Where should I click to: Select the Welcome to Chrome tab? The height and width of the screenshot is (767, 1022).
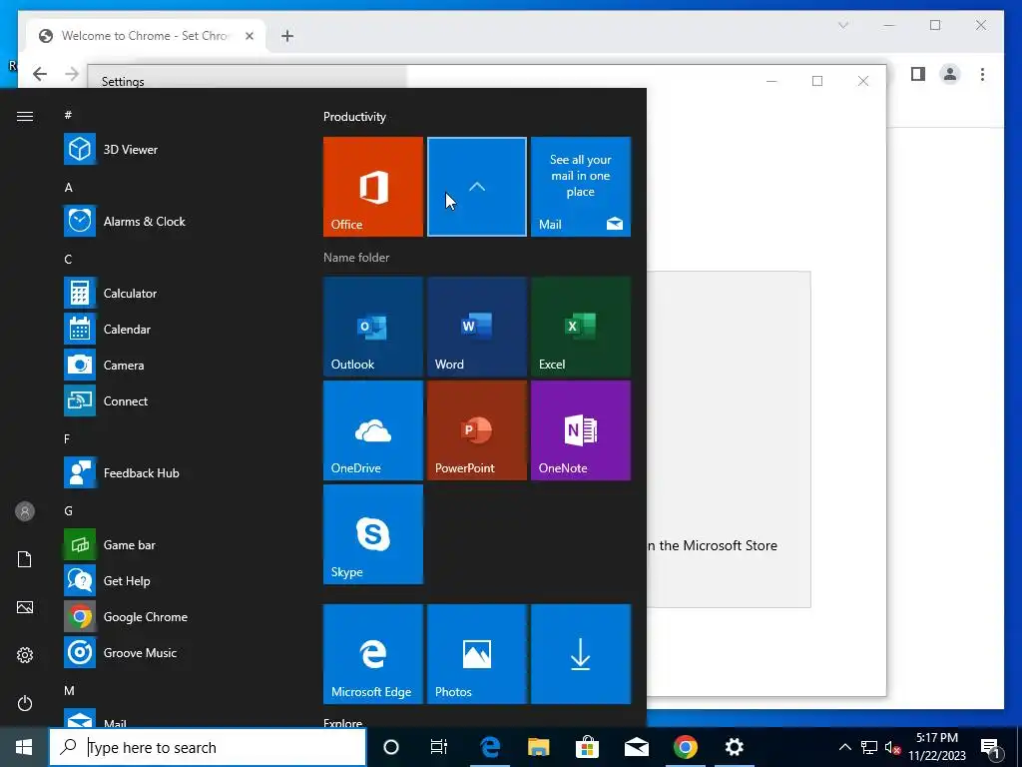point(146,36)
